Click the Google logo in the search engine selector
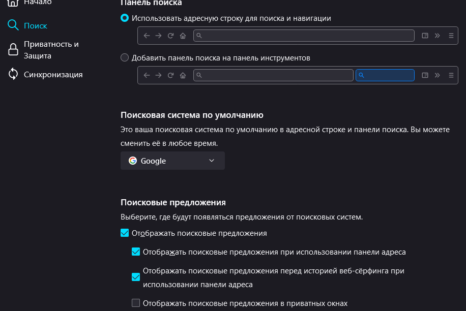 (133, 161)
